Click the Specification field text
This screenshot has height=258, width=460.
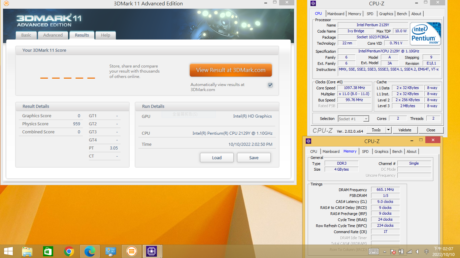[x=389, y=51]
